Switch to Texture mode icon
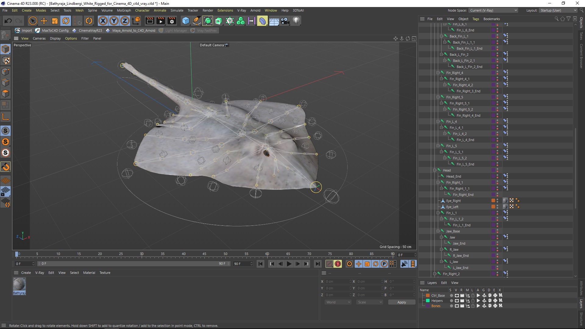The width and height of the screenshot is (585, 329). (5, 60)
